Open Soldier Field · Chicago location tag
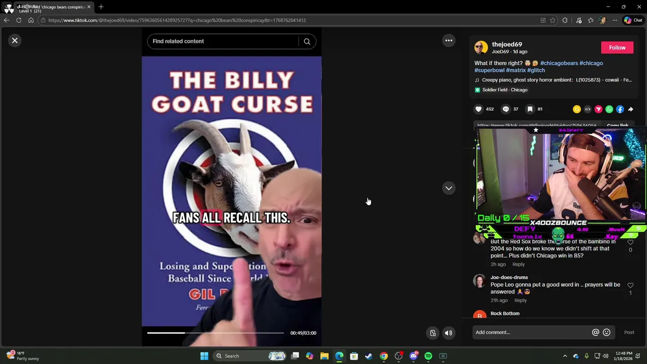The width and height of the screenshot is (647, 364). click(501, 90)
